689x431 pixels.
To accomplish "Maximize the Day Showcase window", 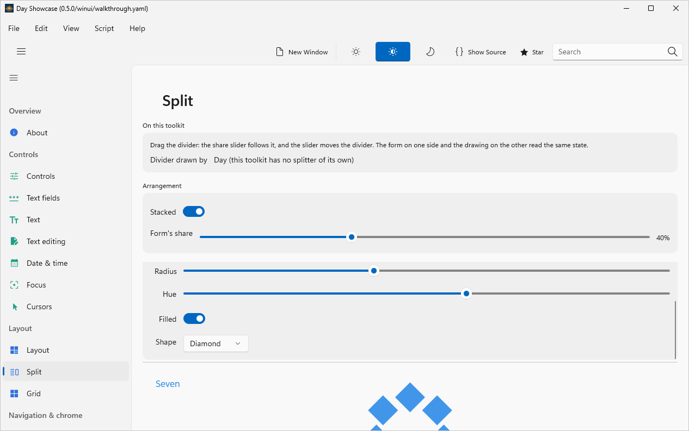I will [651, 8].
